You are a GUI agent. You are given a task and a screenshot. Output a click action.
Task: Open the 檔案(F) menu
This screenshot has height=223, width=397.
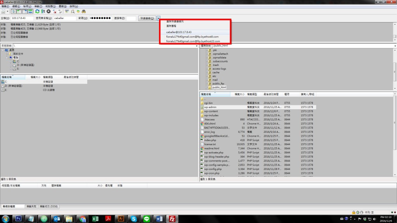click(x=5, y=6)
